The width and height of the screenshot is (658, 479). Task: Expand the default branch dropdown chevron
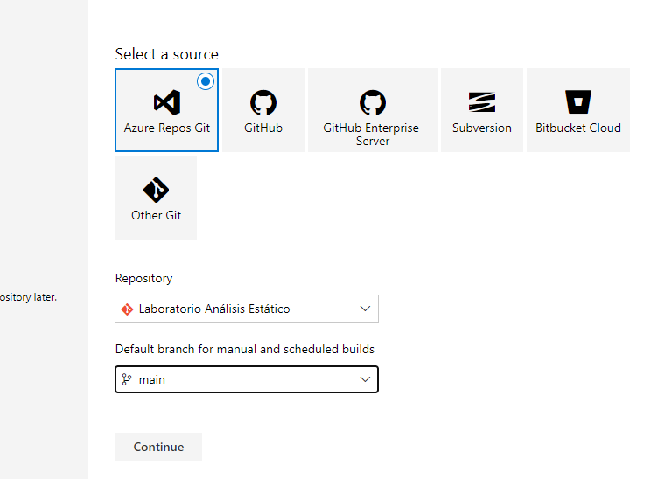(x=365, y=379)
